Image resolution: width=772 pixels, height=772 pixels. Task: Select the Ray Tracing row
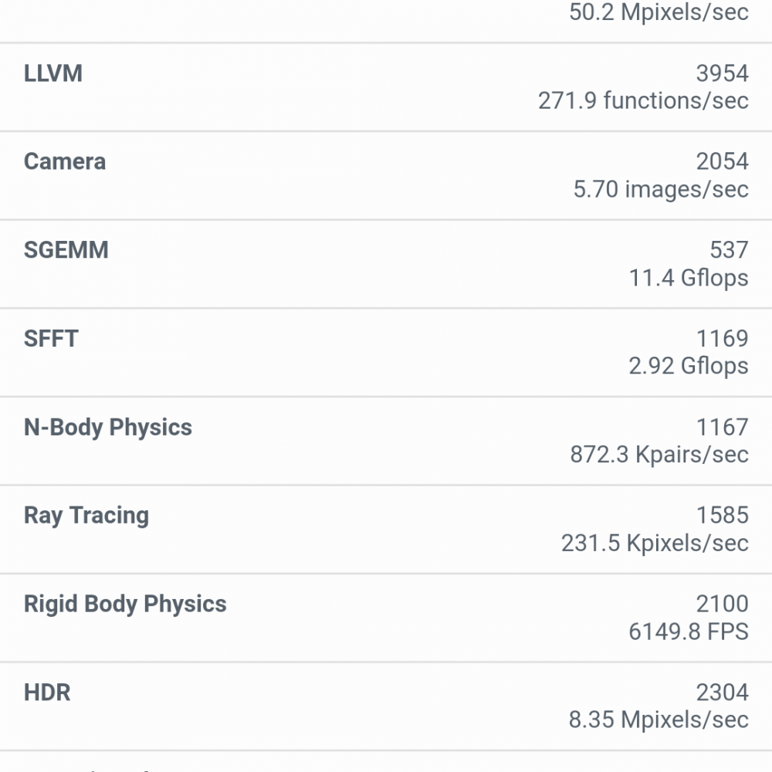point(386,530)
